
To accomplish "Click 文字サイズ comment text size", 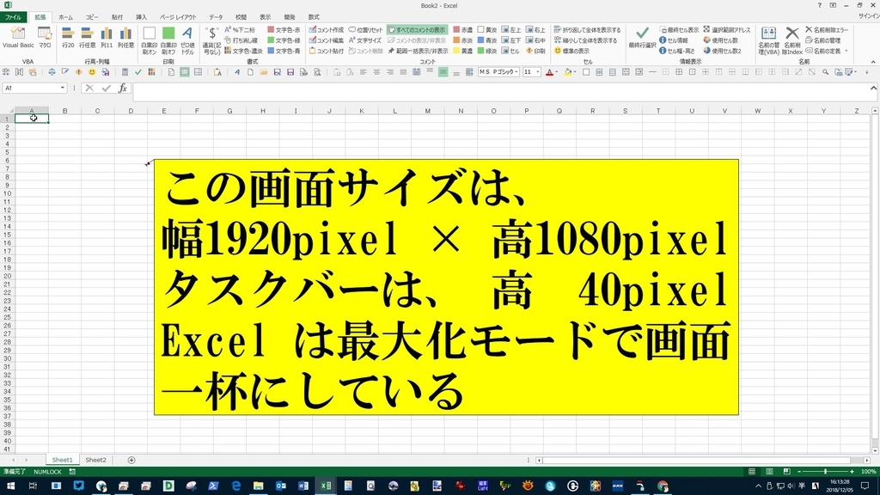I will 364,40.
